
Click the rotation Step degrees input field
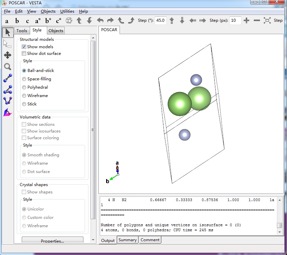coord(160,20)
